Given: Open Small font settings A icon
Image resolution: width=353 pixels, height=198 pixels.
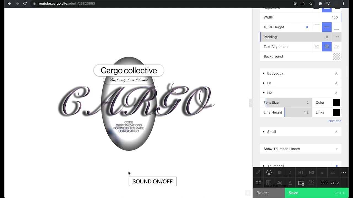Looking at the screenshot, I should coord(336,132).
